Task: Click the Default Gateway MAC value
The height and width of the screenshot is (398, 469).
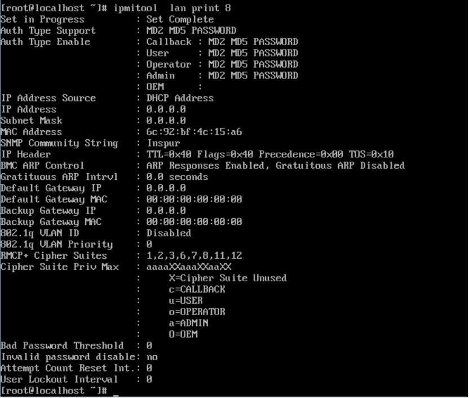Action: 194,200
